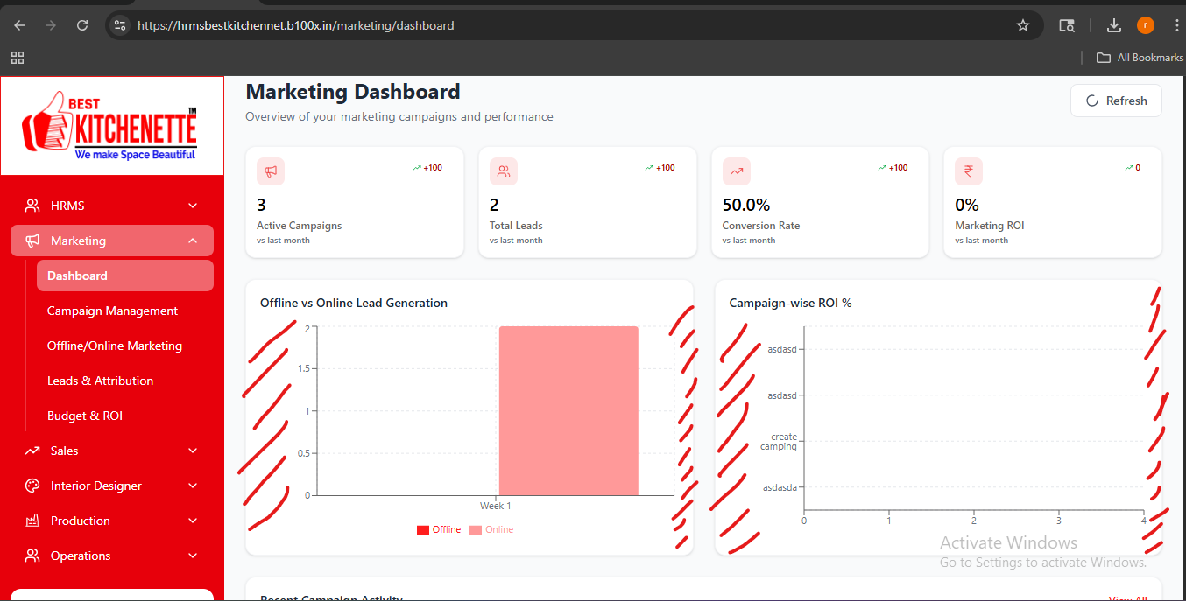Screen dimensions: 1186x601
Task: Open the Offline/Online Marketing menu item
Action: pos(125,346)
